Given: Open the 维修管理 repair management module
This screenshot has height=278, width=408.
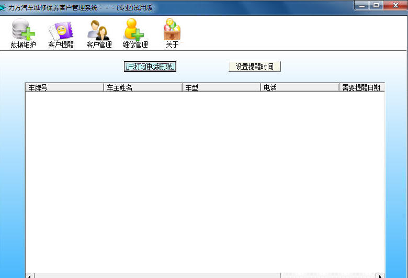Looking at the screenshot, I should coord(135,34).
